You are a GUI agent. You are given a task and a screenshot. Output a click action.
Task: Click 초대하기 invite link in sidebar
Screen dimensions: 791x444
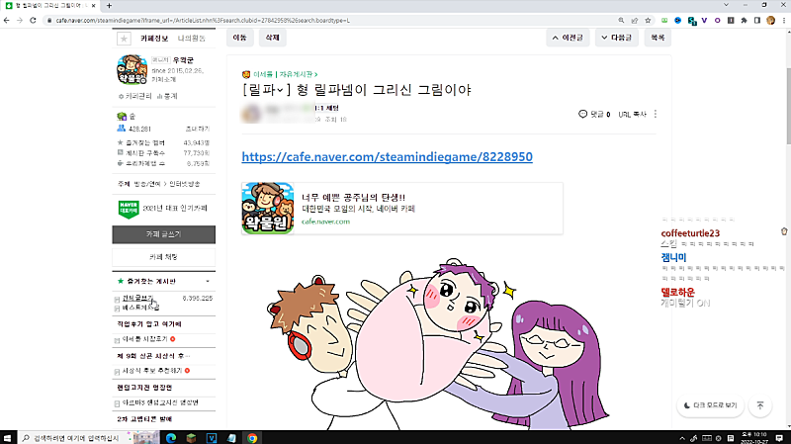[x=197, y=129]
